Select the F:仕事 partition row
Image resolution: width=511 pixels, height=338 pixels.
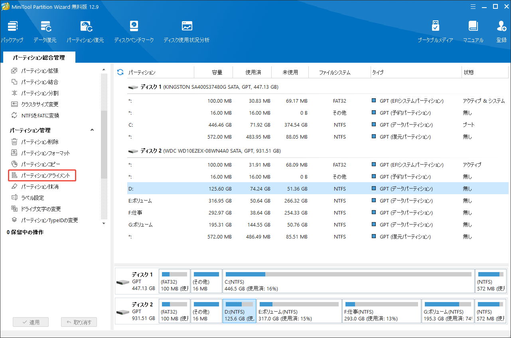[318, 213]
